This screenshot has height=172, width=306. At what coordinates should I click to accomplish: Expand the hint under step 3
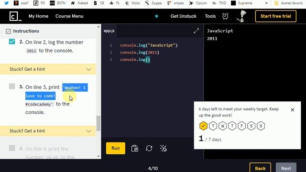(48, 131)
